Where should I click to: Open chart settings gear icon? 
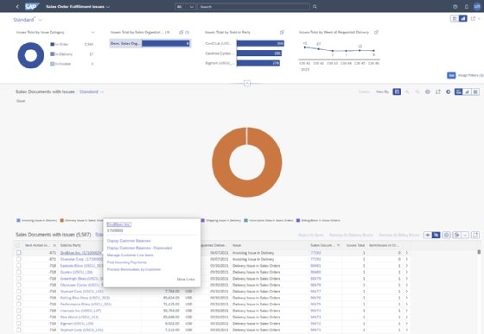coord(449,91)
